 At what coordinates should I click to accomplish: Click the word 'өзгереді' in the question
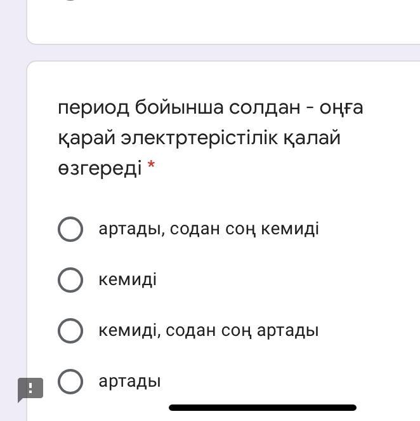pos(100,168)
